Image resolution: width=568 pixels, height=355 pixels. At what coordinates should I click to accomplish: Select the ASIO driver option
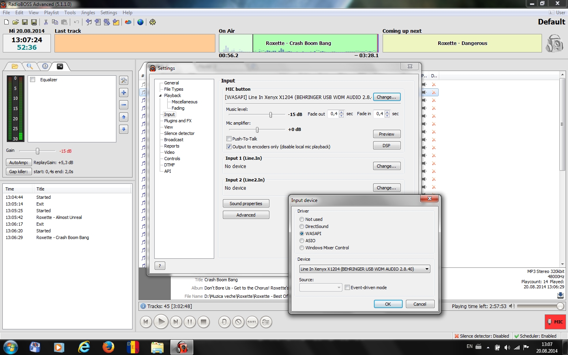point(302,241)
